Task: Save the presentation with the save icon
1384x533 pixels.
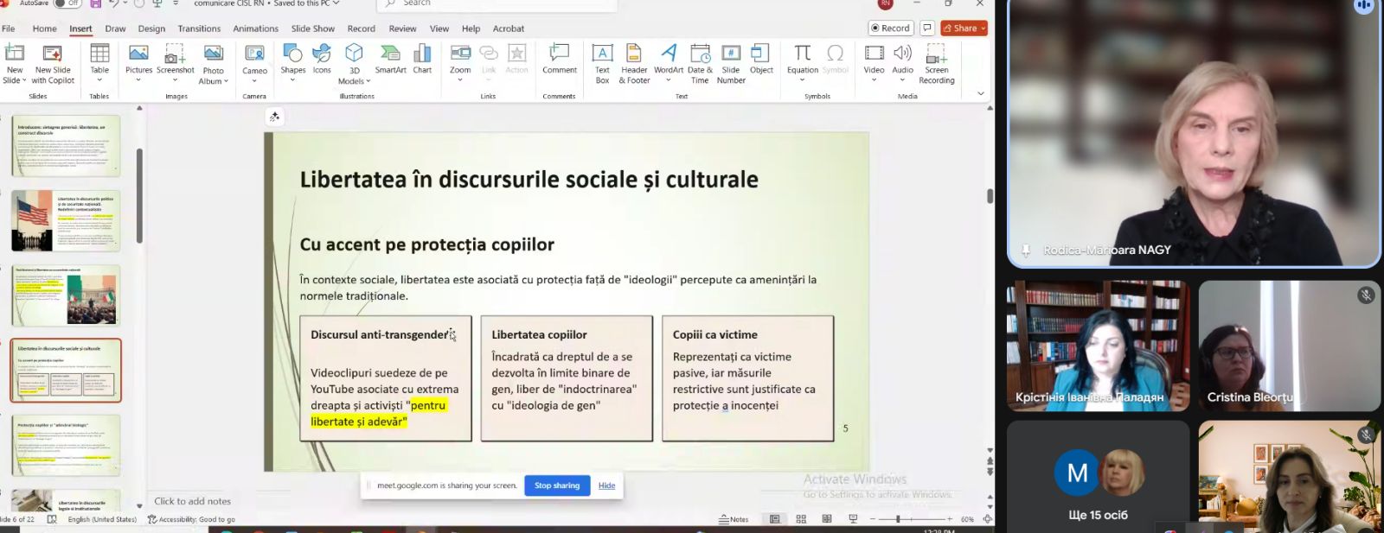Action: [x=95, y=3]
